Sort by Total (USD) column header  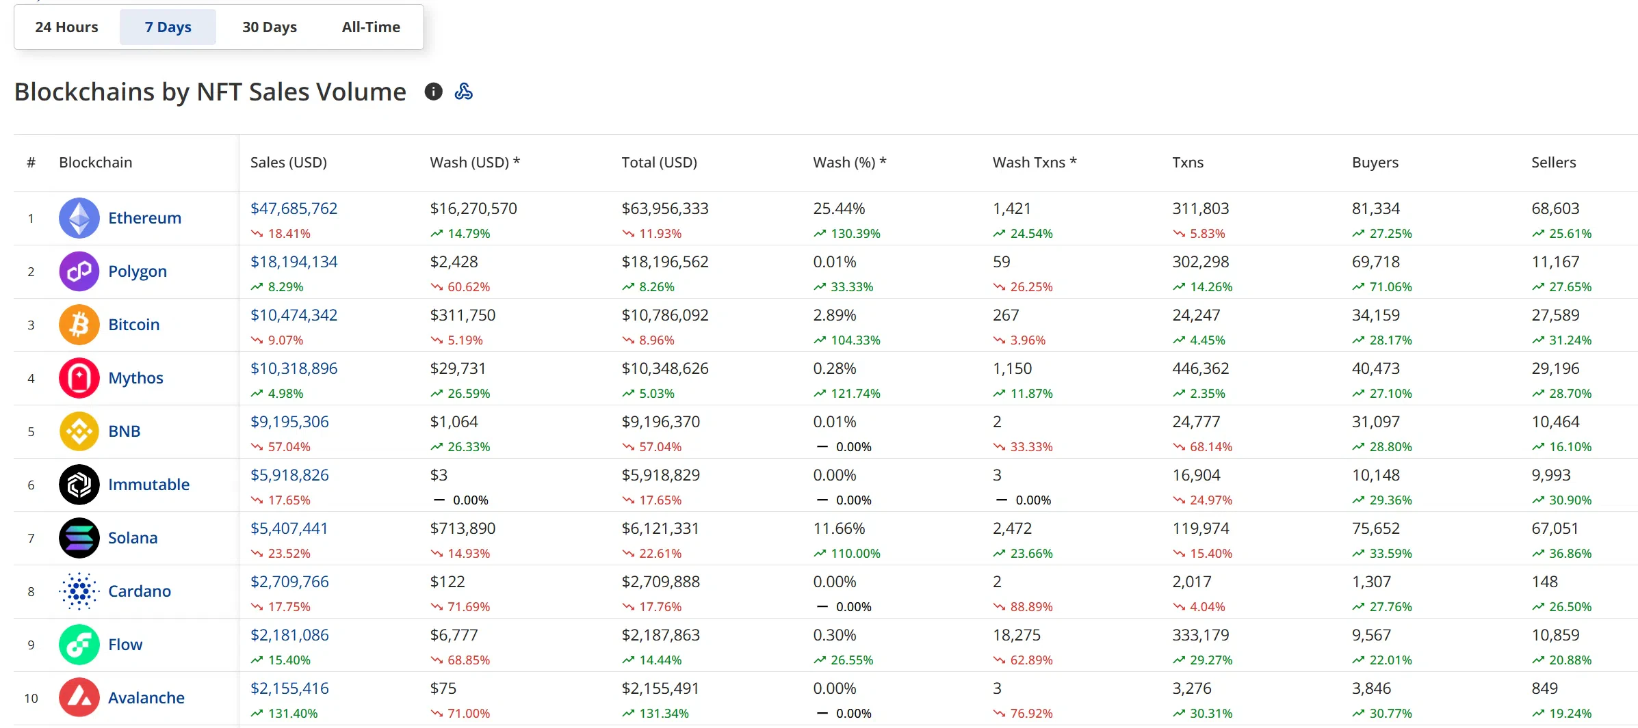click(660, 163)
